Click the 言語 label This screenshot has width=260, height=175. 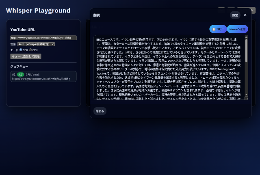coord(13,44)
